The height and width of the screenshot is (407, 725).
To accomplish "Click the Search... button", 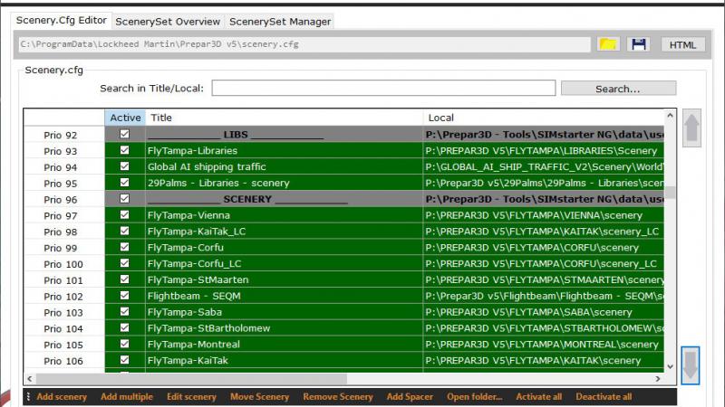I will tap(618, 89).
